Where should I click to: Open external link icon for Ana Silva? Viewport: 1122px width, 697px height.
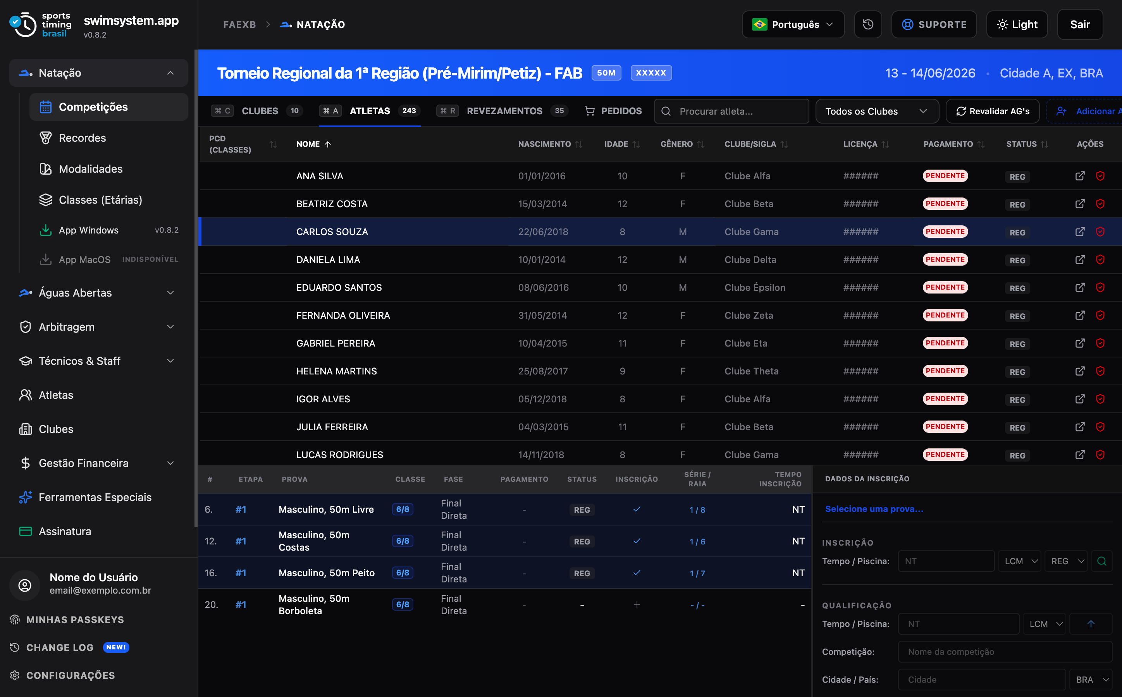coord(1079,176)
